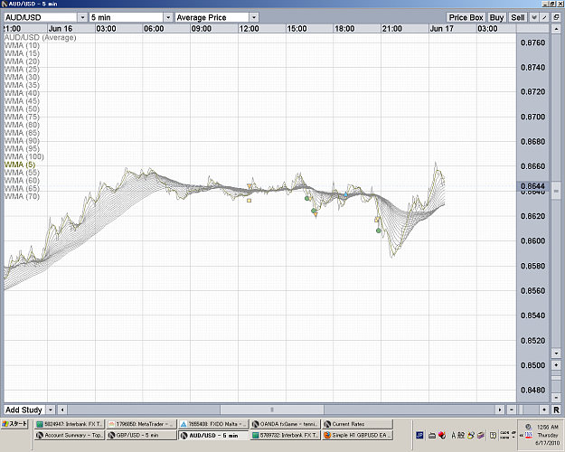
Task: Click the horizontal zoom slider handle
Action: pos(523,410)
